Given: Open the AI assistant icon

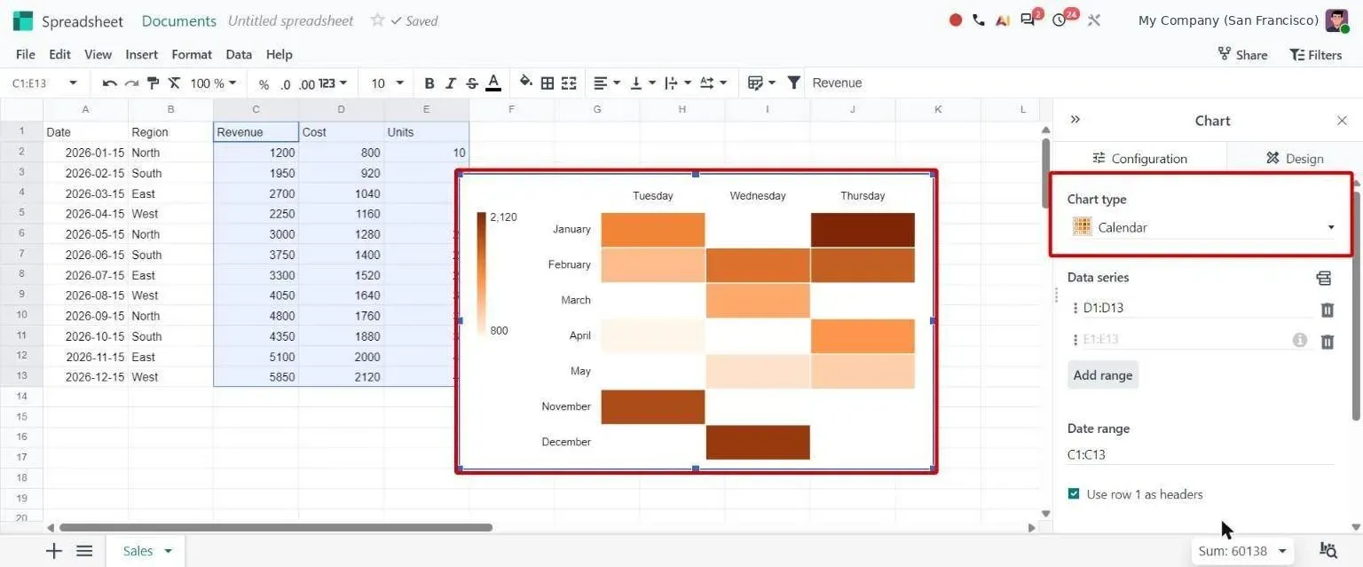Looking at the screenshot, I should (x=1003, y=20).
